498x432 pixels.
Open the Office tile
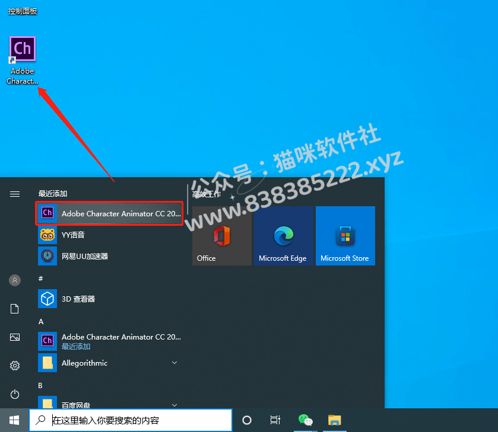222,236
